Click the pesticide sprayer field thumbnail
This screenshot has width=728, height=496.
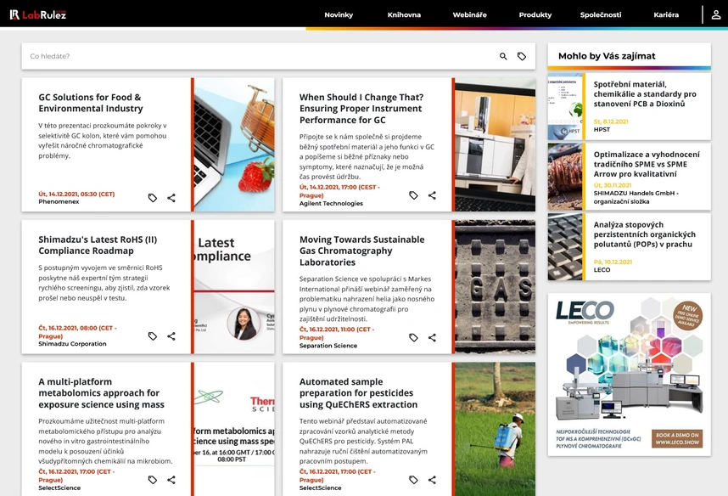pos(495,429)
